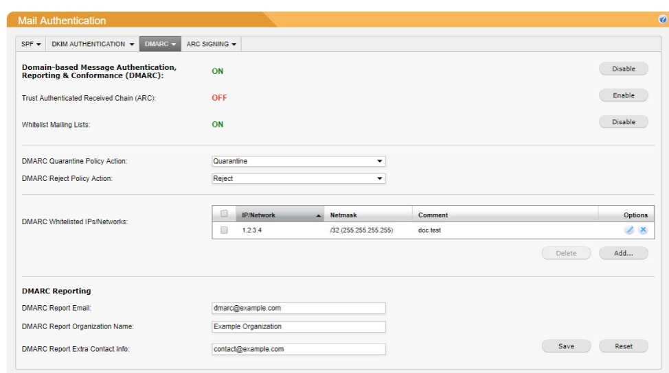The image size is (669, 373).
Task: Edit the 1.2.3.4 whitelist entry
Action: 629,230
